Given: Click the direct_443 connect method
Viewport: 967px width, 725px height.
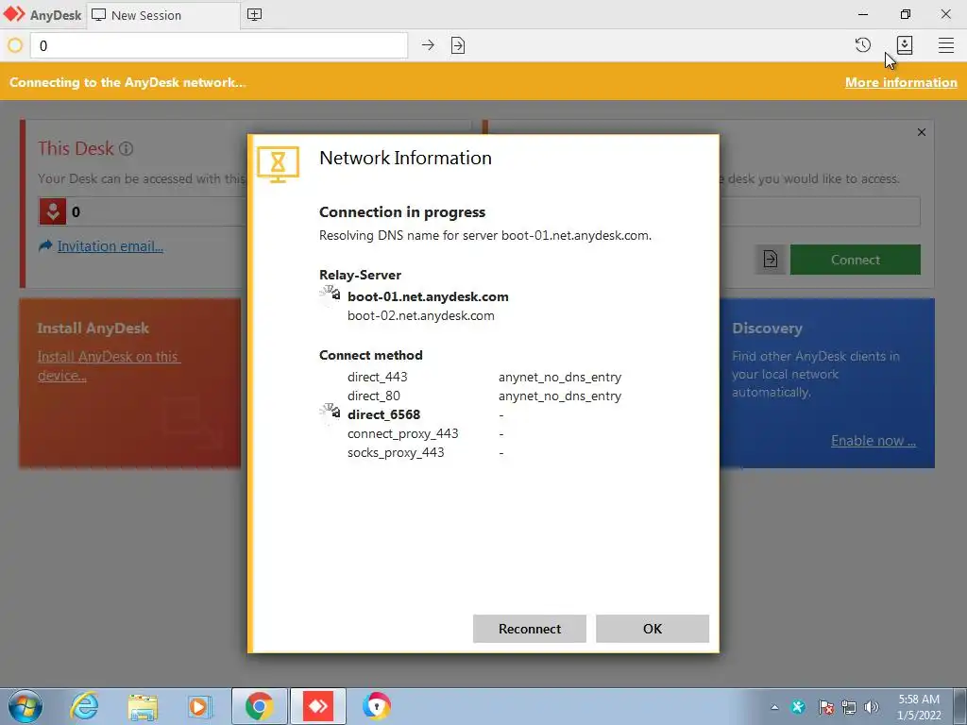Looking at the screenshot, I should (378, 377).
